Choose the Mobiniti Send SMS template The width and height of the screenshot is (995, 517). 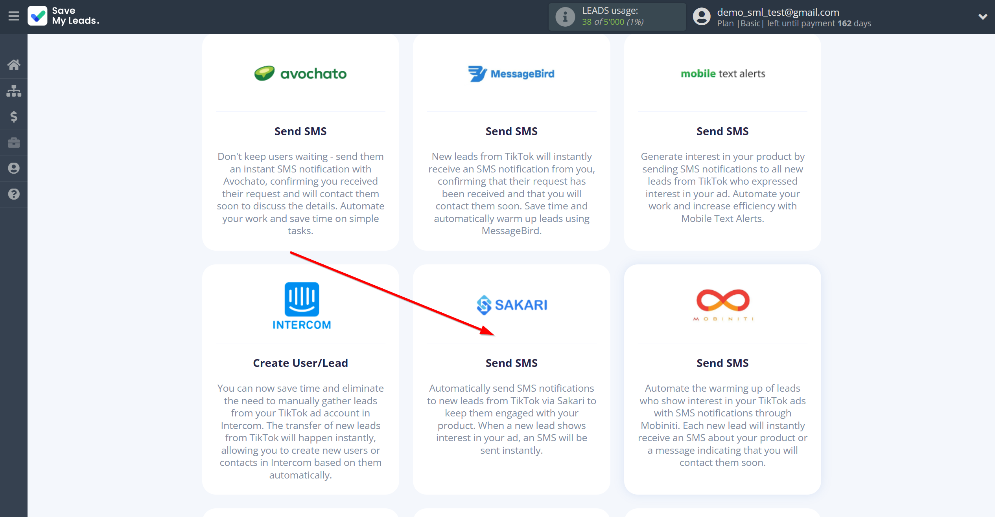tap(722, 379)
